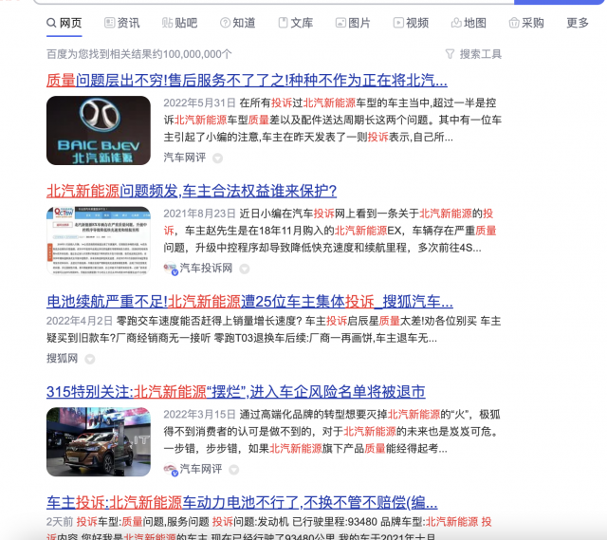Click the 2天前 timestamp

point(60,522)
